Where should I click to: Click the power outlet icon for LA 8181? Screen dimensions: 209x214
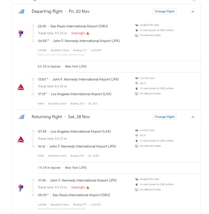point(137,185)
